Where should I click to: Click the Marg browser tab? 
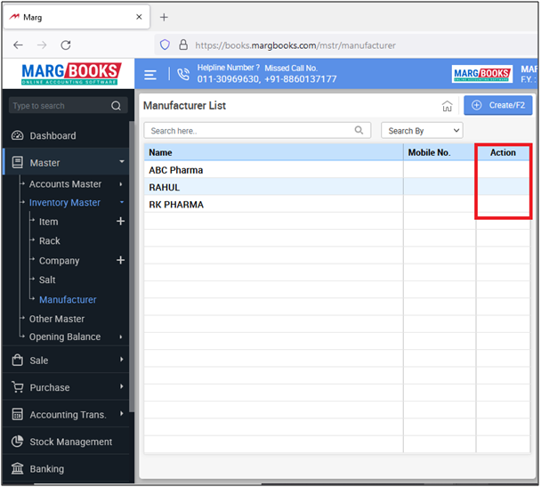[77, 17]
